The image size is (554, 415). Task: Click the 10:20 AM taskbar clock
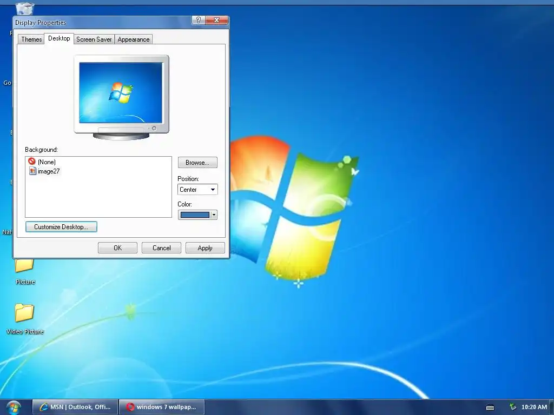[534, 407]
